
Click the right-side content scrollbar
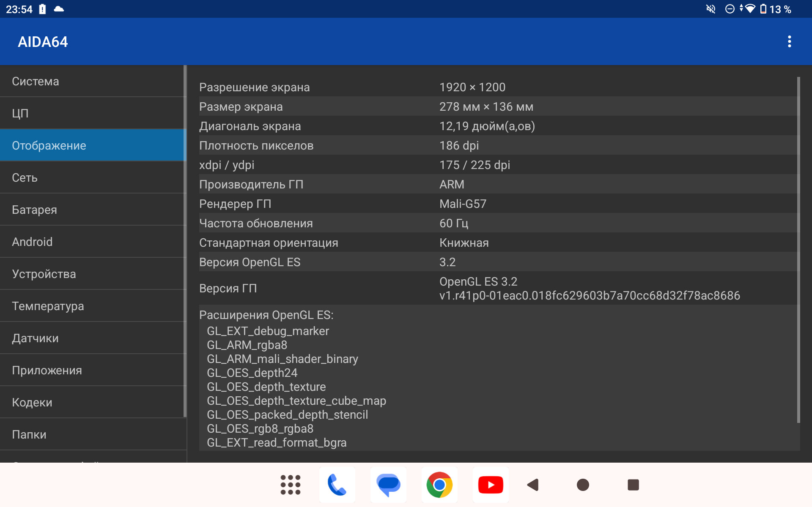click(798, 249)
